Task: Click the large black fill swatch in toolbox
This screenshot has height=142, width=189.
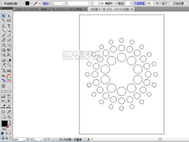Action: click(5, 124)
